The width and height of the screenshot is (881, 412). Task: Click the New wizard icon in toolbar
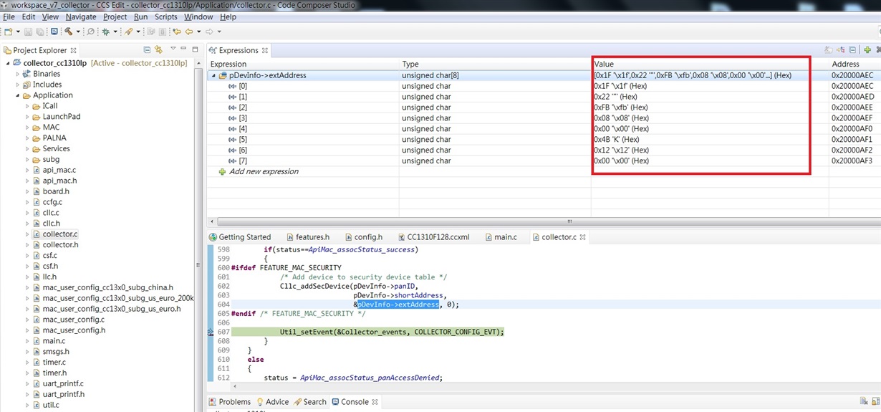[x=8, y=32]
